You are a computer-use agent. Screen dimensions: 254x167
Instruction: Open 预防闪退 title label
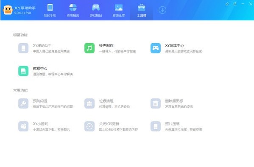pos(40,101)
